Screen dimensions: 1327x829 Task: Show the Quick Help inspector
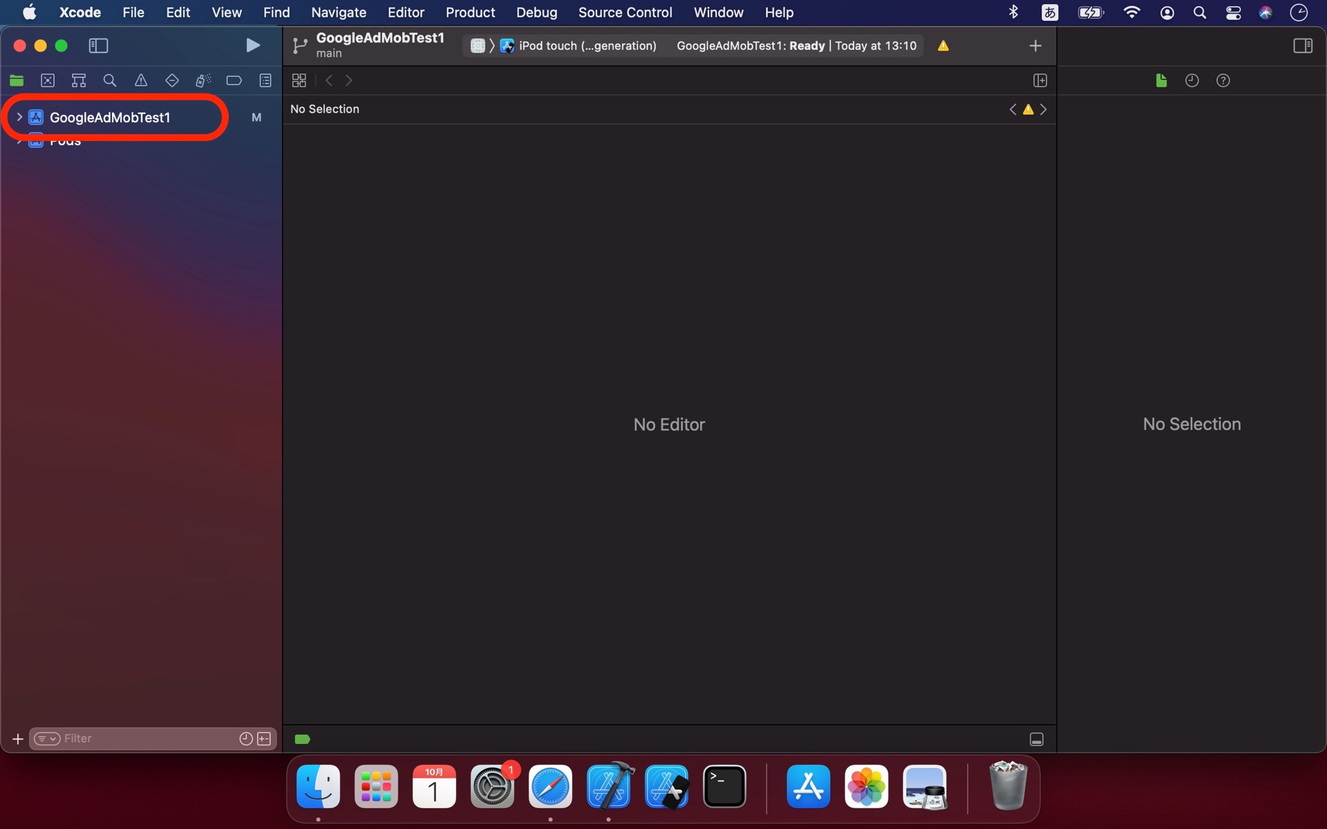(x=1223, y=81)
